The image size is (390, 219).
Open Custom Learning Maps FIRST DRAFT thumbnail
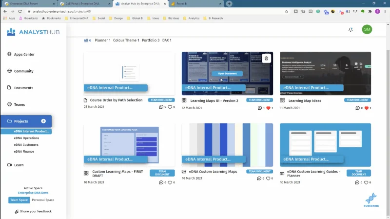(x=129, y=145)
